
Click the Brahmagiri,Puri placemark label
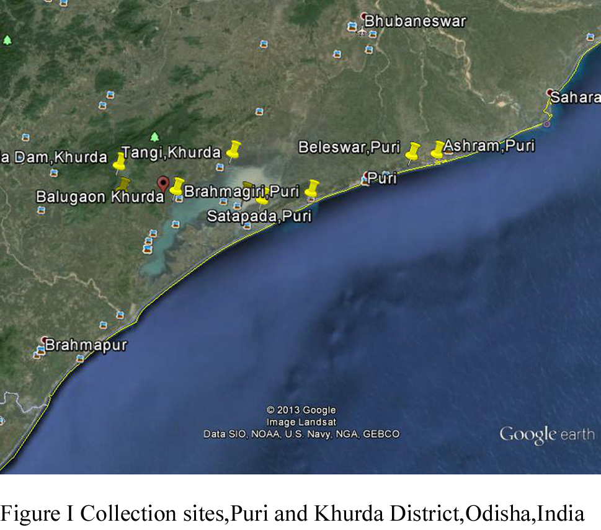tap(241, 190)
